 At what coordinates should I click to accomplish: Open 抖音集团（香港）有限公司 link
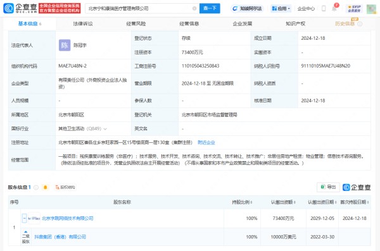(60, 236)
